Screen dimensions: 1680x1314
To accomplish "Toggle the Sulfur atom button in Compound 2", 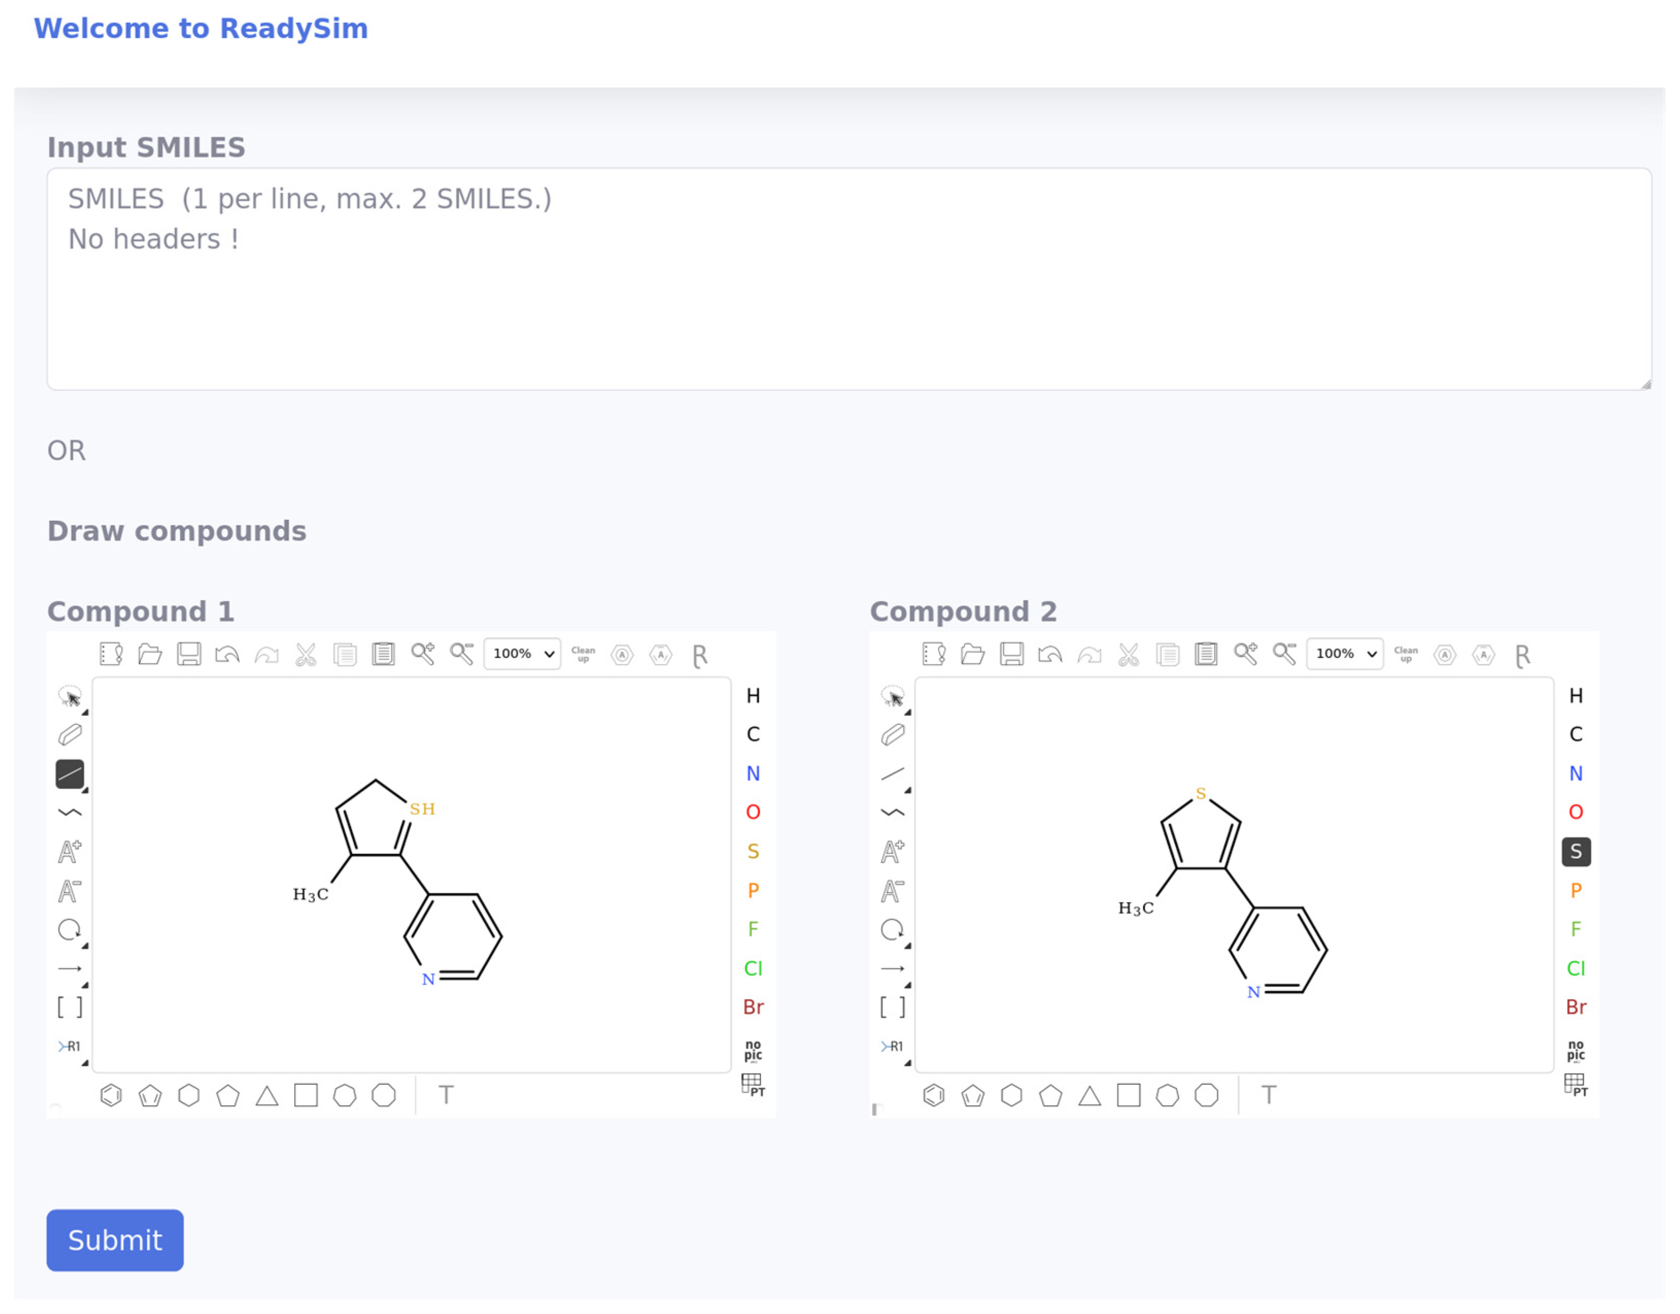I will [x=1575, y=851].
